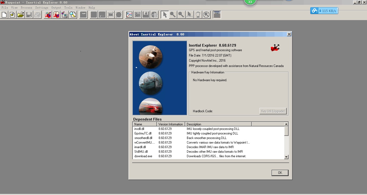This screenshot has height=195, width=367.
Task: Click the crossed-out magnifier icon
Action: 206,15
